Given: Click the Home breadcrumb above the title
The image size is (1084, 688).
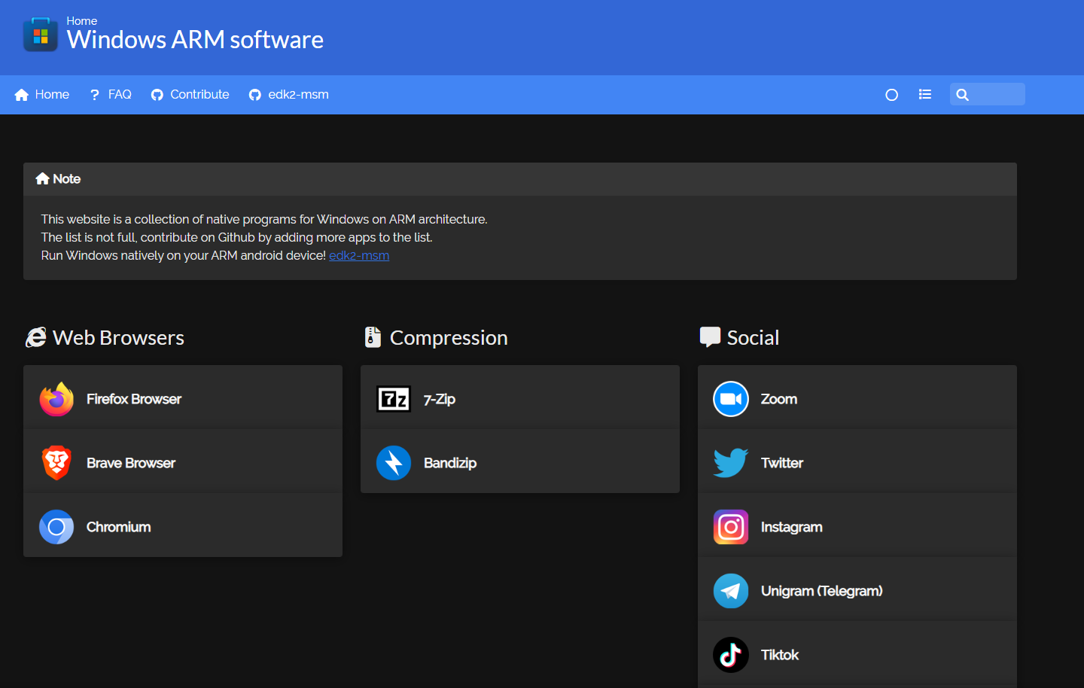Looking at the screenshot, I should pos(81,21).
